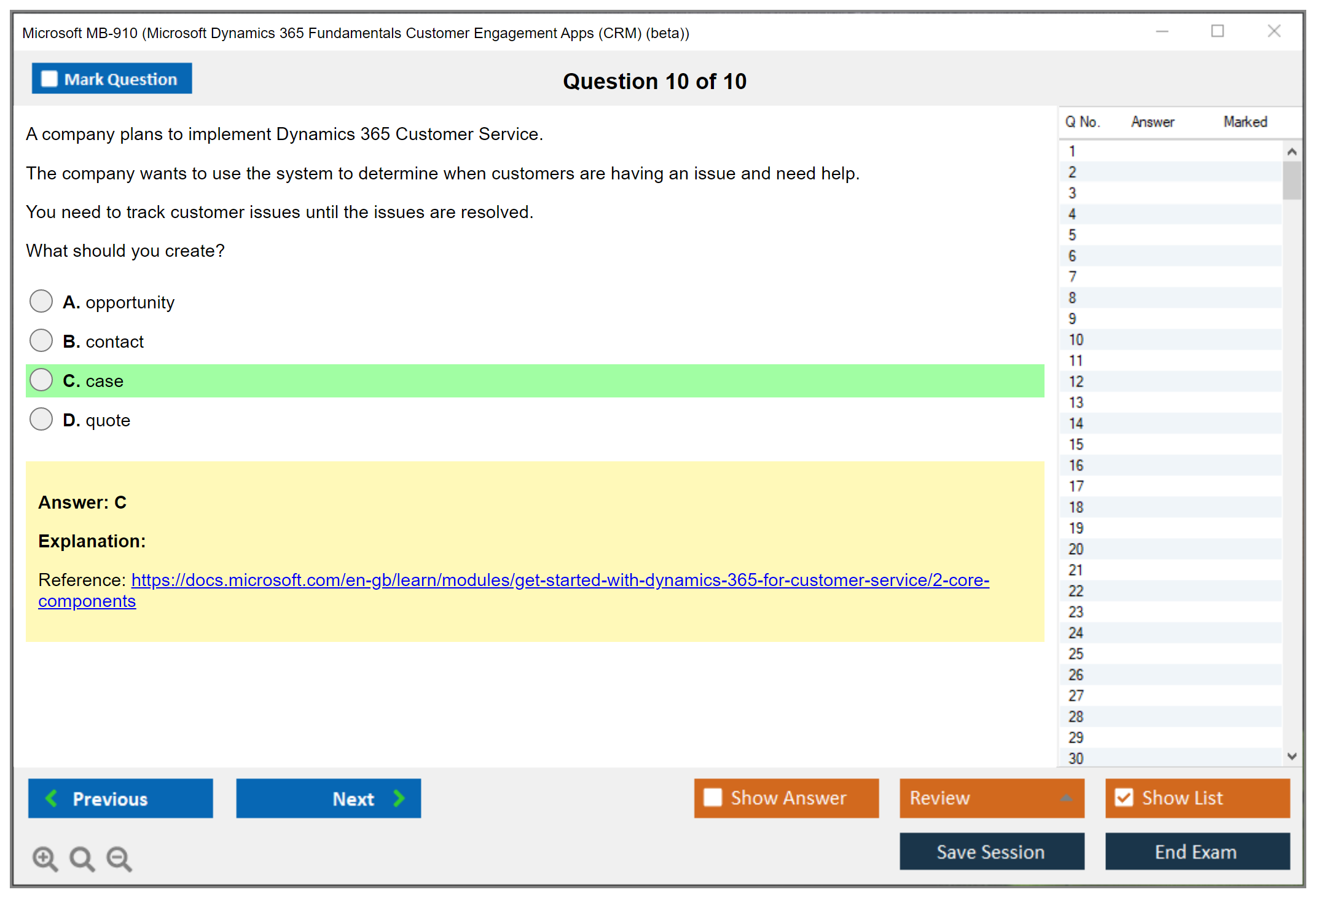1321x903 pixels.
Task: Choose option D quote
Action: [x=41, y=420]
